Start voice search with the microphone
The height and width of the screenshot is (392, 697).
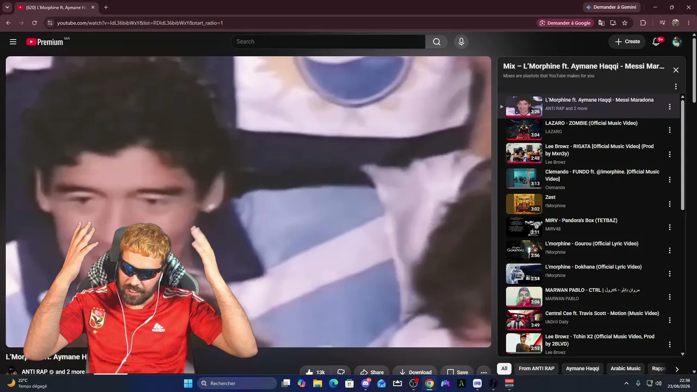tap(461, 42)
